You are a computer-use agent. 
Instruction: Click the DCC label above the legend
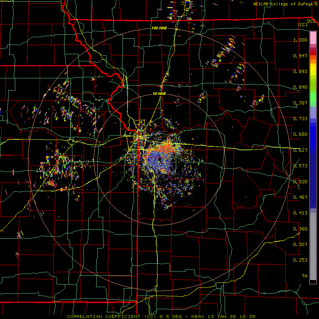tap(311, 21)
